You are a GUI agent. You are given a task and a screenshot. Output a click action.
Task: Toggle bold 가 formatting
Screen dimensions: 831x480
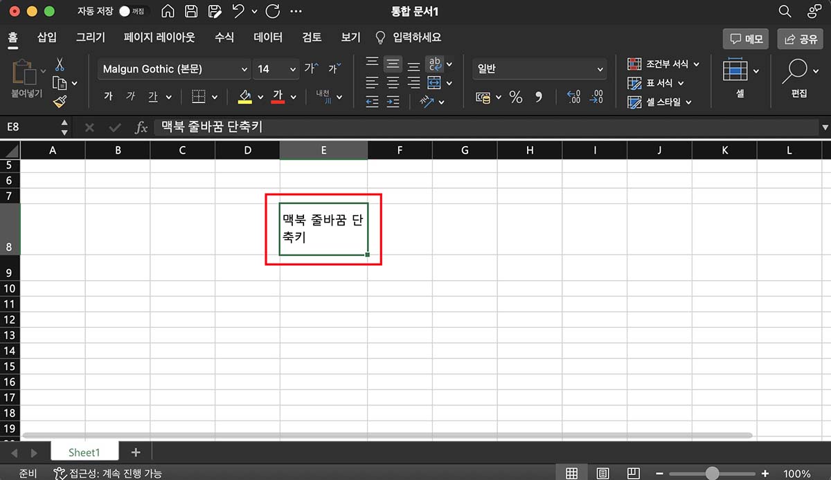point(108,97)
